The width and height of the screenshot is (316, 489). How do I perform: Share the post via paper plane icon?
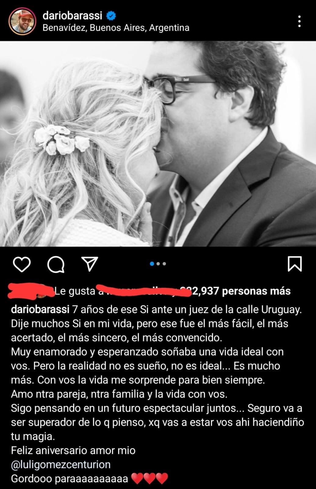click(90, 264)
